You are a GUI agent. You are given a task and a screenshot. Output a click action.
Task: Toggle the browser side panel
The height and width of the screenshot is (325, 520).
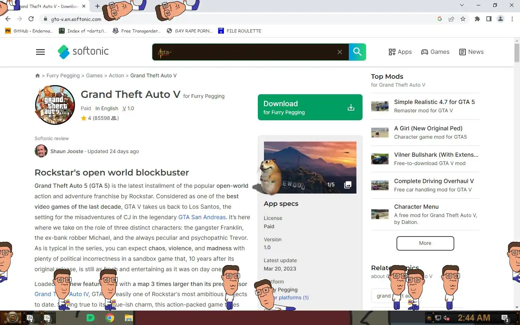(489, 19)
